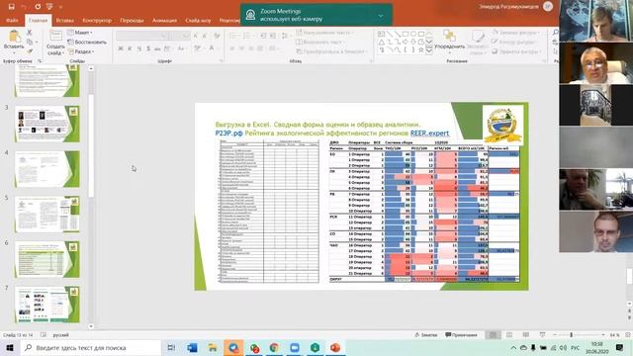Click Создать слайд new slide icon
Screen dimensions: 633x356
click(55, 37)
